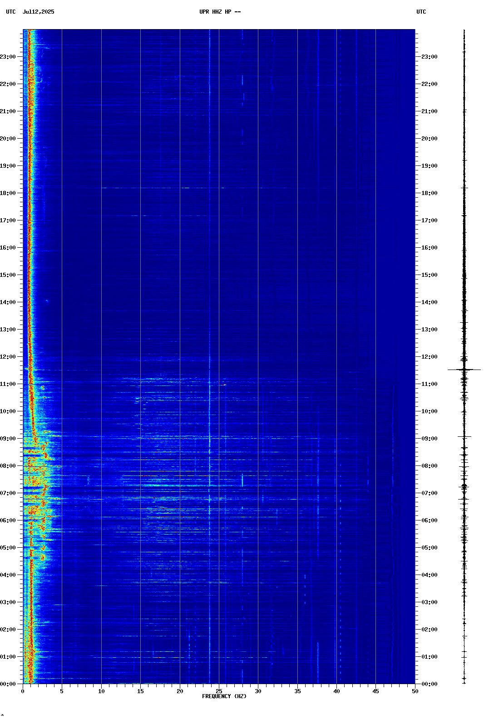The width and height of the screenshot is (484, 720).
Task: Click the '10' frequency axis tick label
Action: pyautogui.click(x=101, y=691)
